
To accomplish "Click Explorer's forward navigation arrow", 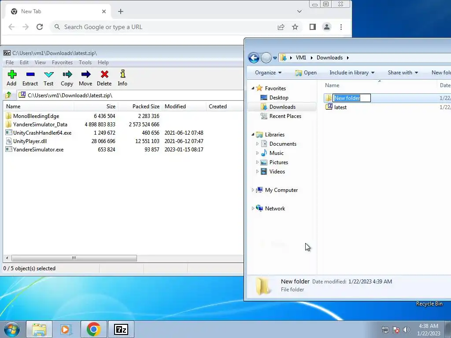I will pos(266,58).
